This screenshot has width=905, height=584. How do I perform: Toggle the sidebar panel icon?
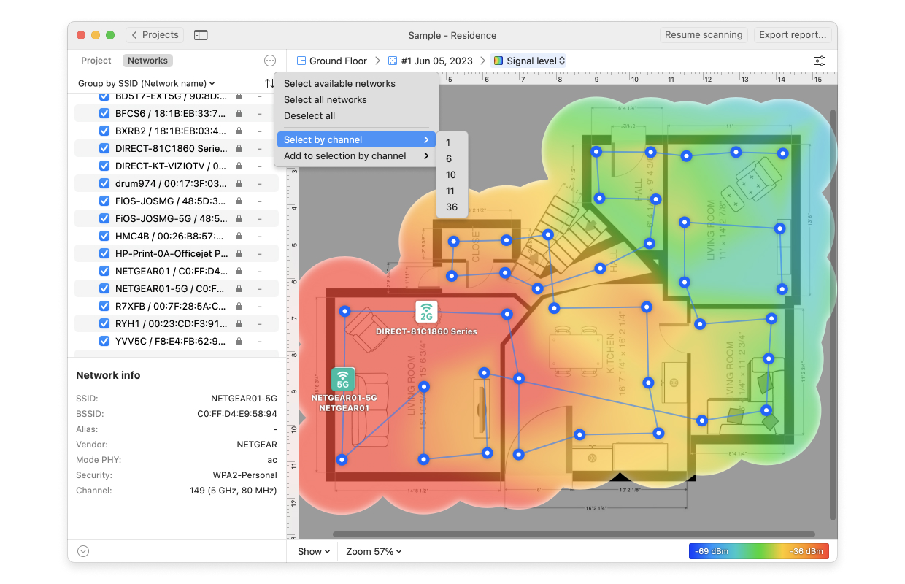click(201, 35)
